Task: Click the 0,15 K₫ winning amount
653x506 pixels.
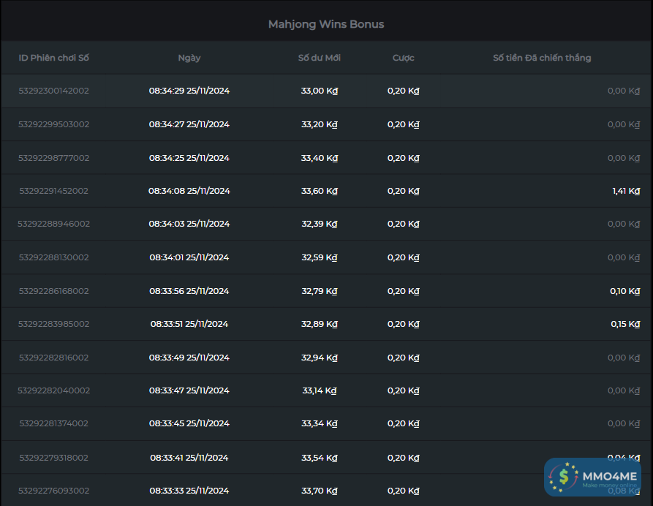Action: pos(626,324)
